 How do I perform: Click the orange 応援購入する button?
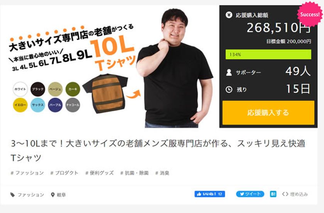click(268, 113)
